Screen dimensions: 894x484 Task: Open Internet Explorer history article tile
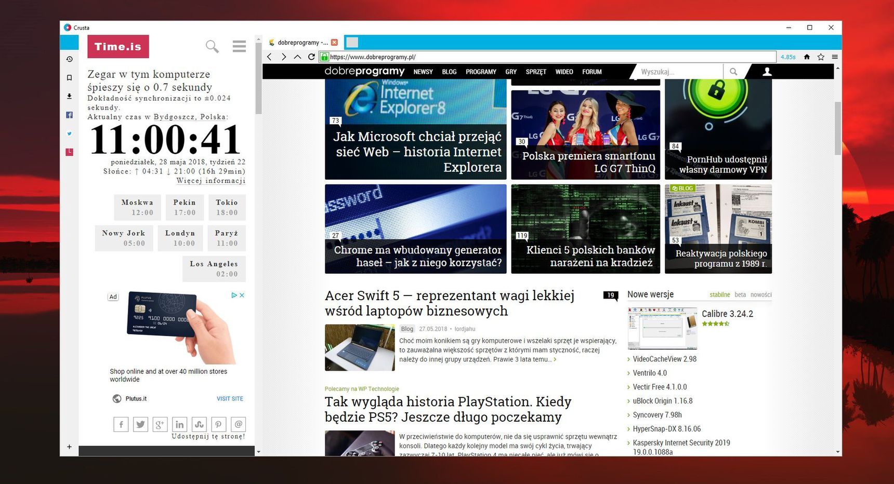tap(416, 129)
